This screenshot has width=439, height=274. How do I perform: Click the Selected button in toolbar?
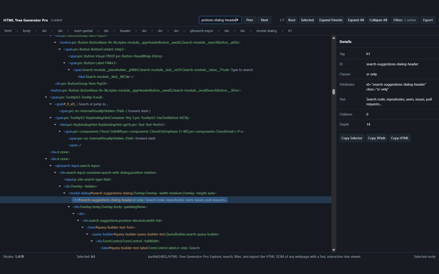pos(307,20)
